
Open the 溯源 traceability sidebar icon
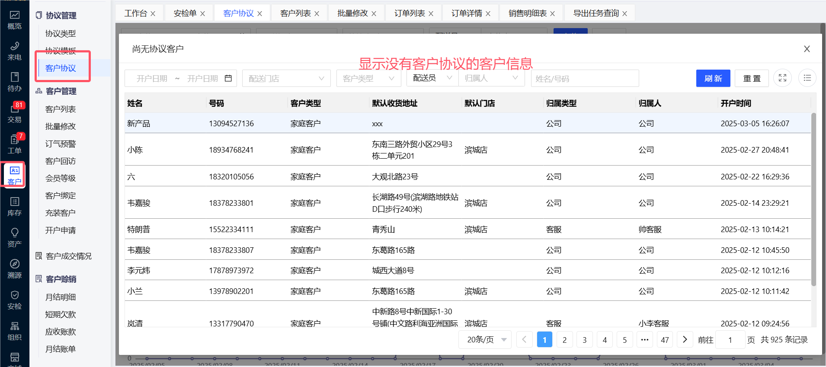[14, 268]
